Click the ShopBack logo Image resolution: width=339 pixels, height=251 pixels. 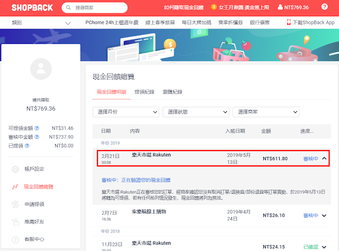[32, 7]
